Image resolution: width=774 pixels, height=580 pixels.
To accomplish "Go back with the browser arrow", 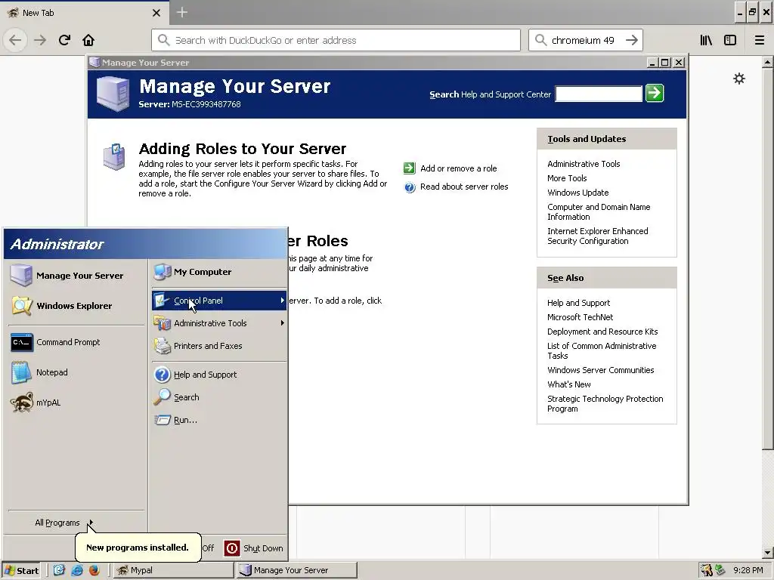I will 15,40.
